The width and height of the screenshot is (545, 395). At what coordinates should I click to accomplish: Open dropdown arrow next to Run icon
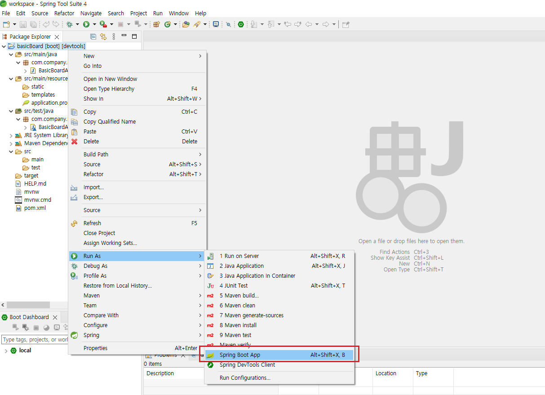pyautogui.click(x=94, y=24)
